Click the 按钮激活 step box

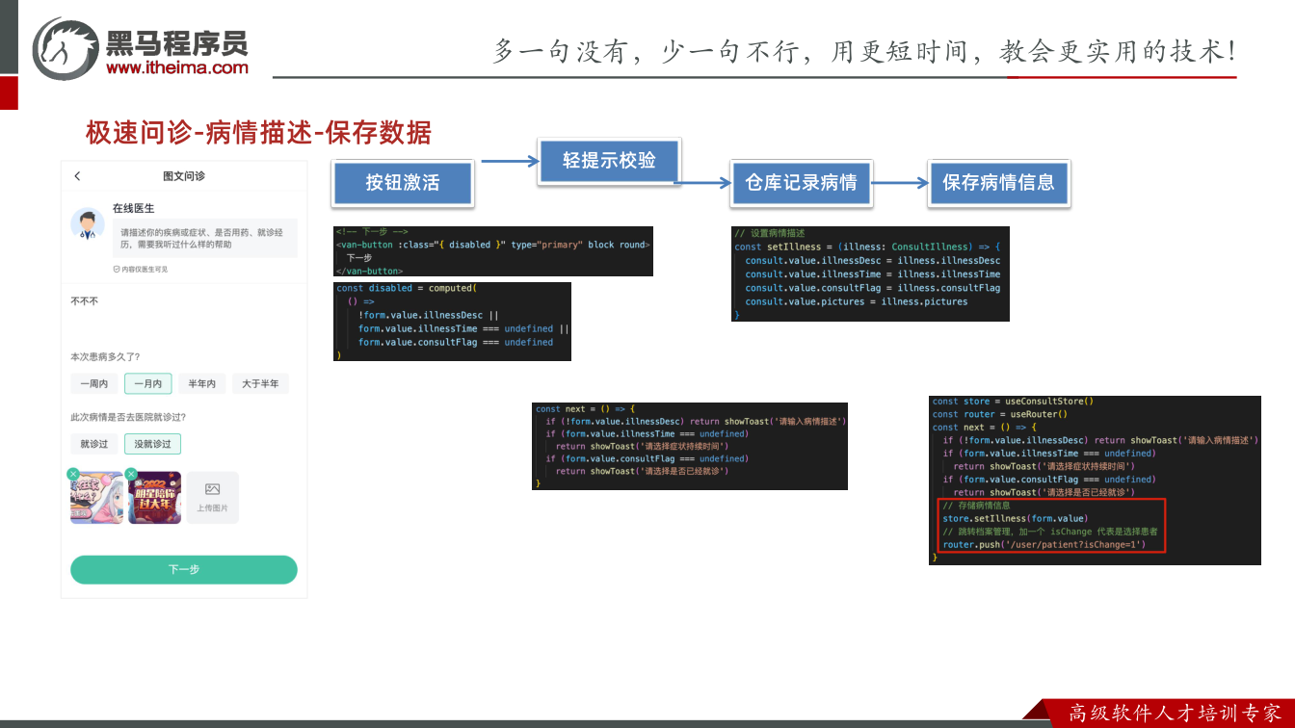[402, 183]
